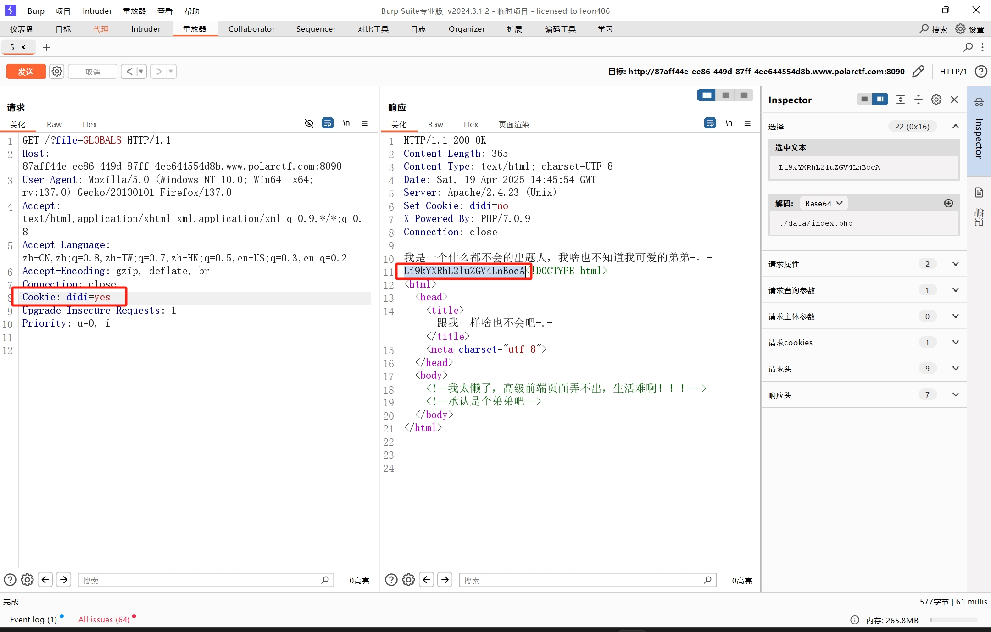The width and height of the screenshot is (991, 632).
Task: Toggle hidden characters eye icon in request pane
Action: point(309,123)
